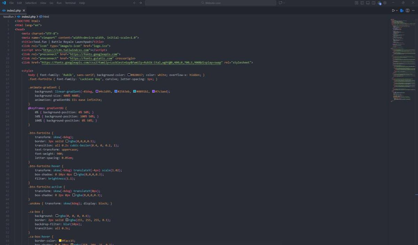Viewport: 418px width, 245px height.
Task: Click the PHP file icon in the tab
Action: pos(4,10)
